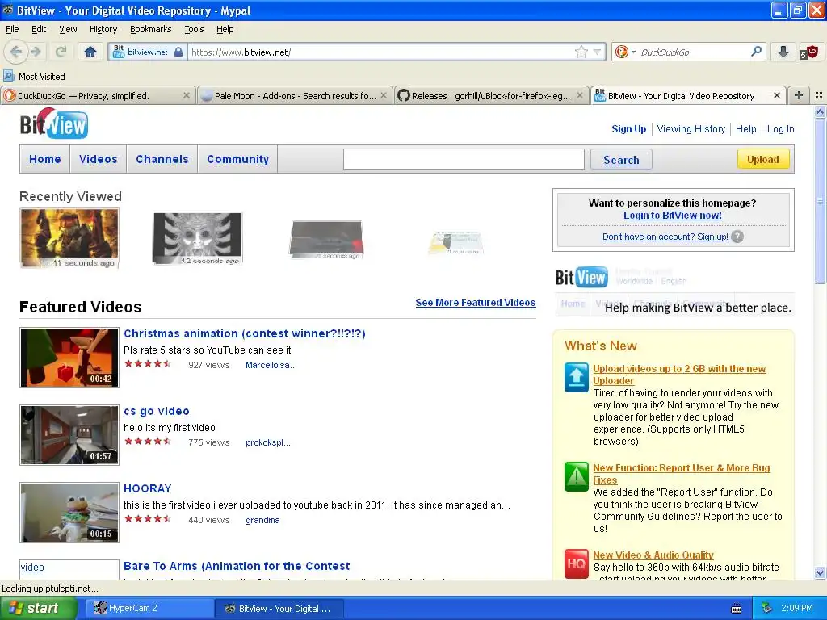Screen dimensions: 827x620
Task: Click the yellow Upload button
Action: click(x=762, y=159)
